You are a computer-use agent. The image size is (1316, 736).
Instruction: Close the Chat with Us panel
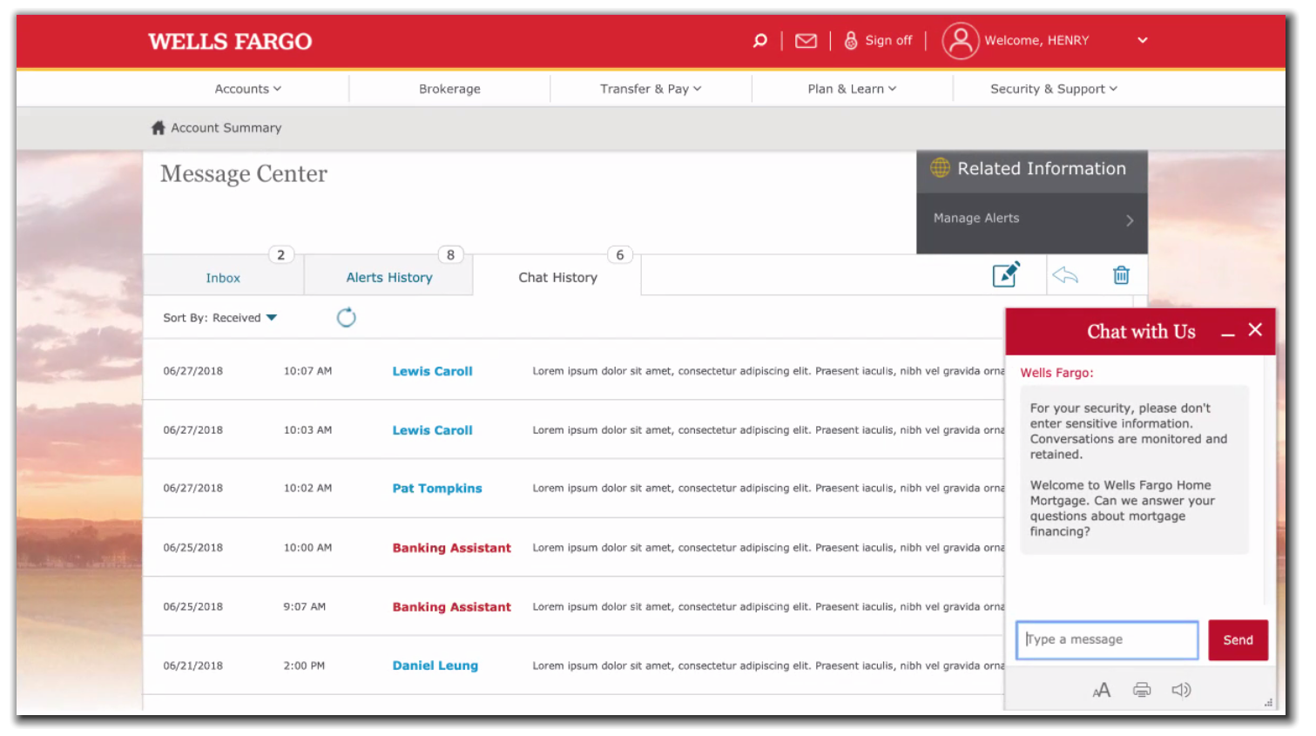click(x=1254, y=329)
